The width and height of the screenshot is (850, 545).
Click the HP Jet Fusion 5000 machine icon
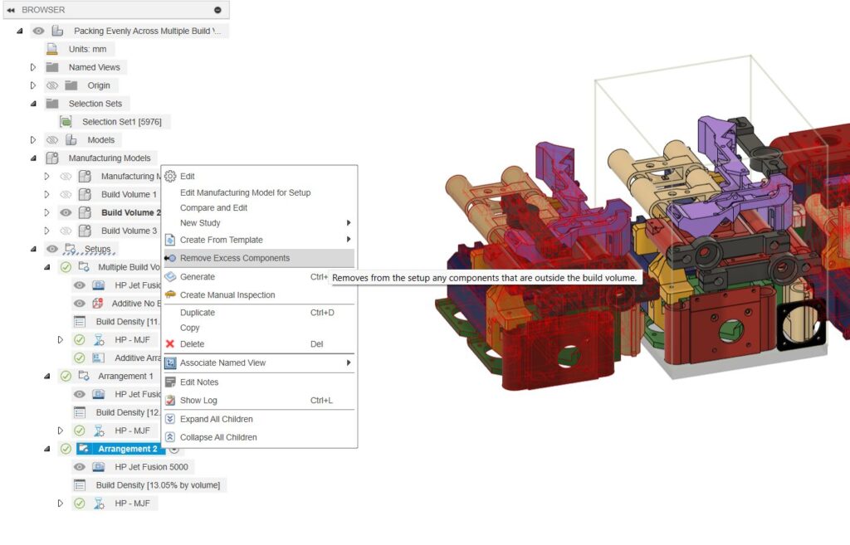98,467
